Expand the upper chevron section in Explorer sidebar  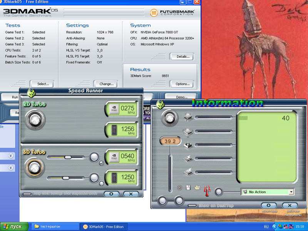[x=11, y=156]
